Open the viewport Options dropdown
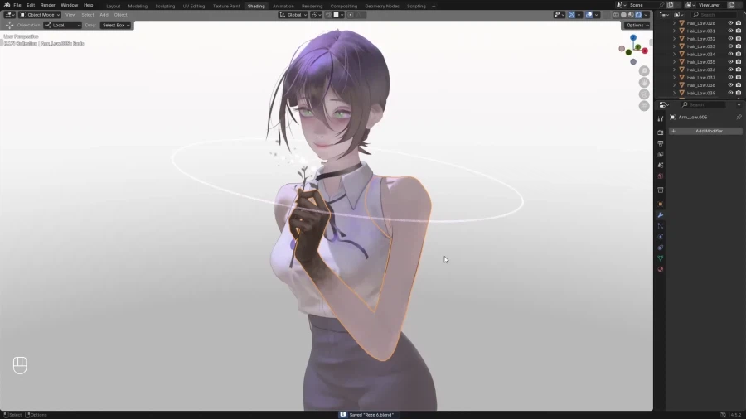Screen dimensions: 746x419 (637, 25)
